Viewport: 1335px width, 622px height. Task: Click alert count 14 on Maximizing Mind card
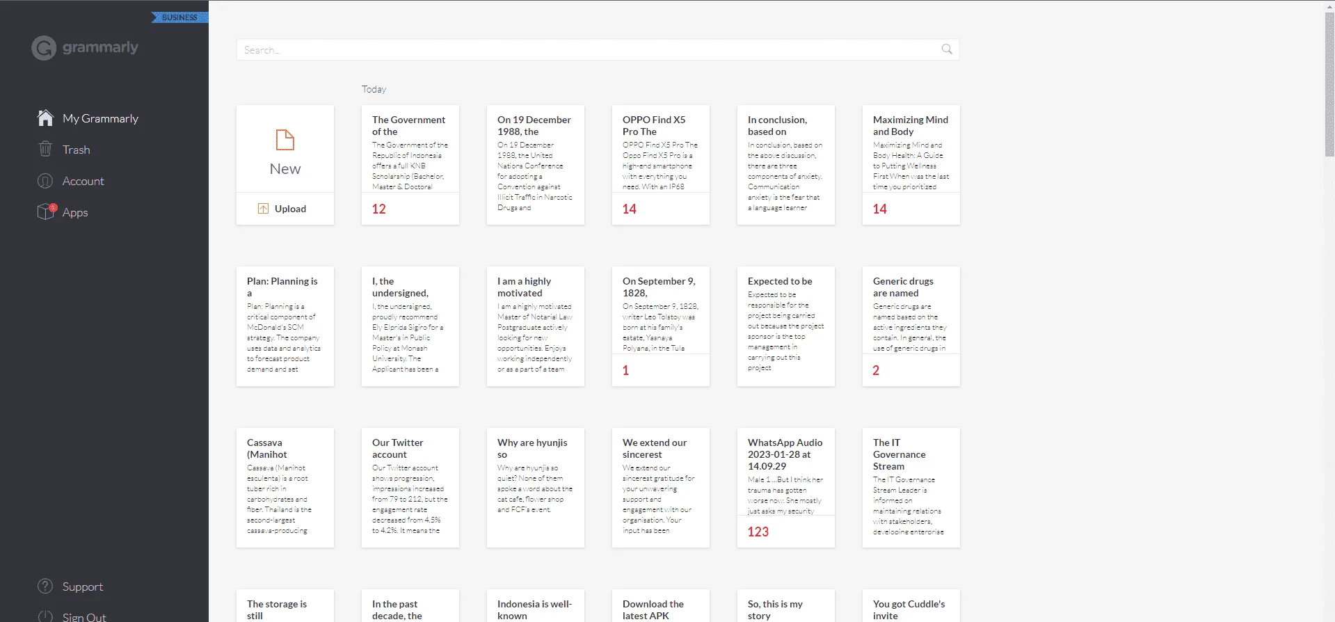click(879, 209)
